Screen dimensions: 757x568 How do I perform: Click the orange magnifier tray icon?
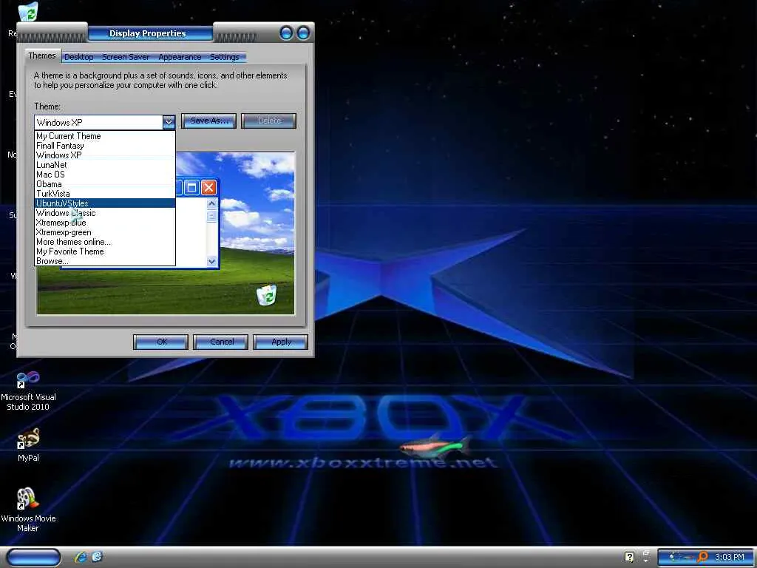(x=702, y=557)
